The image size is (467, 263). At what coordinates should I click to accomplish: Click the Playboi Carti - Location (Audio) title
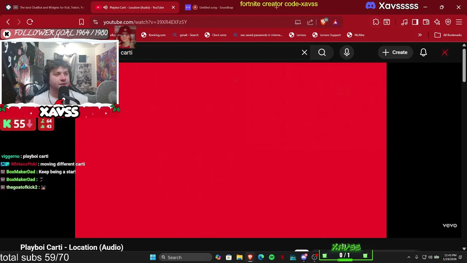click(x=72, y=247)
